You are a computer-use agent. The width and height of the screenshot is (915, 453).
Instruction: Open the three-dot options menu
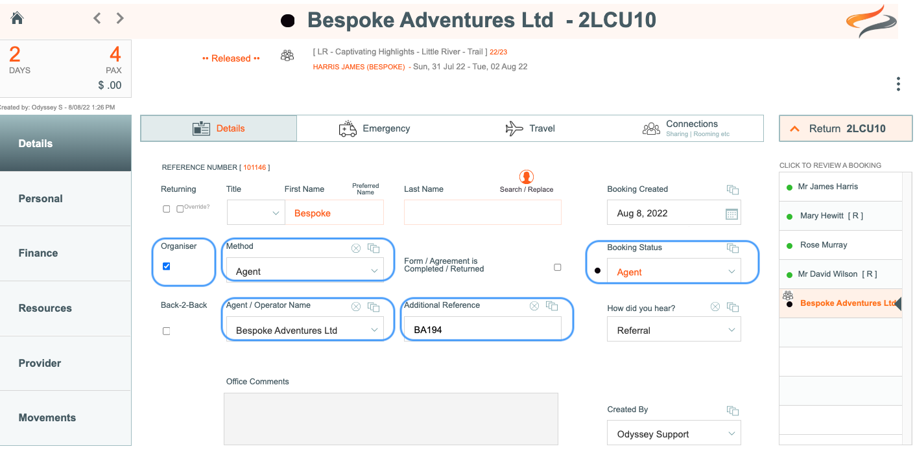tap(898, 84)
